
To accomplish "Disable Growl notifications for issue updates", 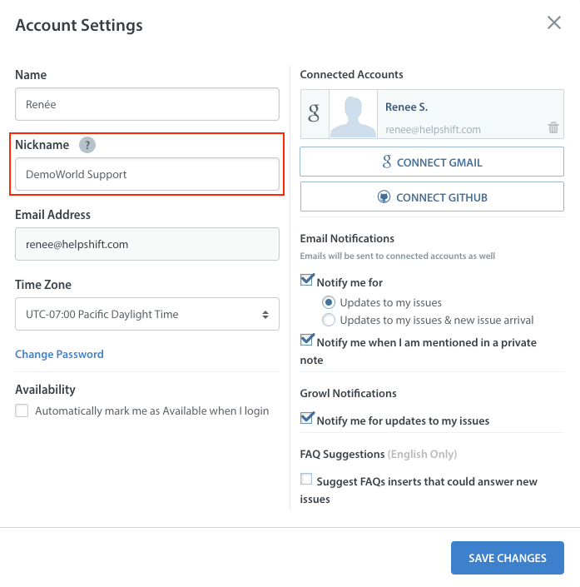I will tap(307, 420).
